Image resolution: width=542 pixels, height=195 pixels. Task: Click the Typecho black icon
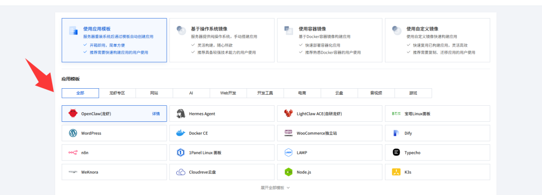point(396,152)
